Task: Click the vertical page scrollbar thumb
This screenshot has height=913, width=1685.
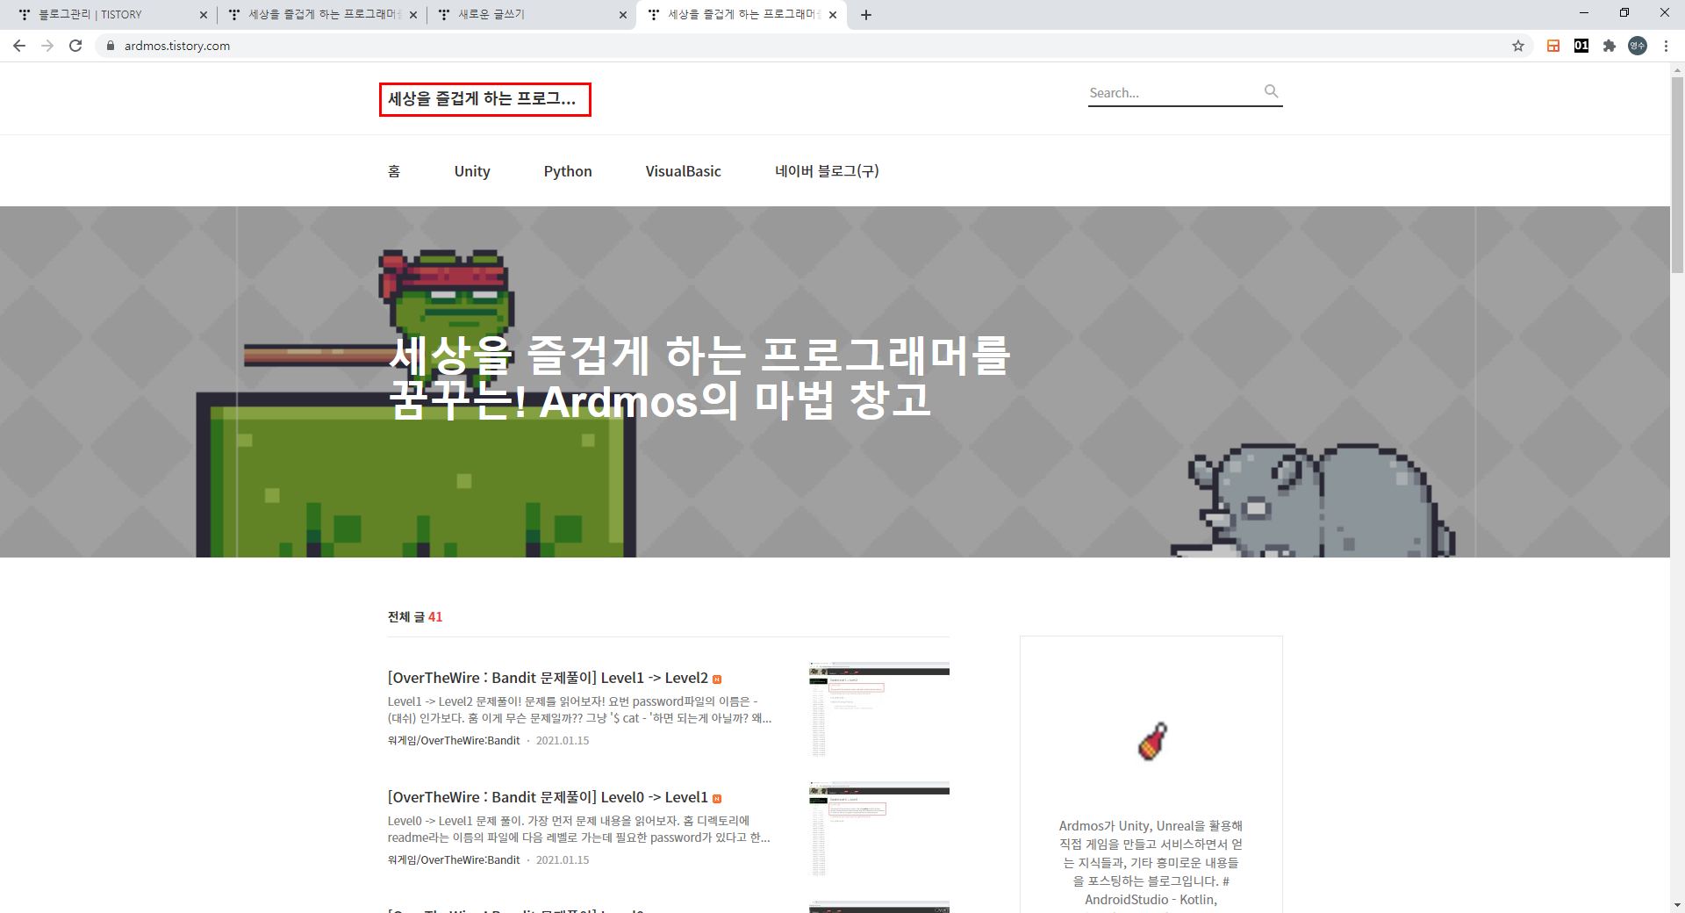Action: pyautogui.click(x=1677, y=176)
